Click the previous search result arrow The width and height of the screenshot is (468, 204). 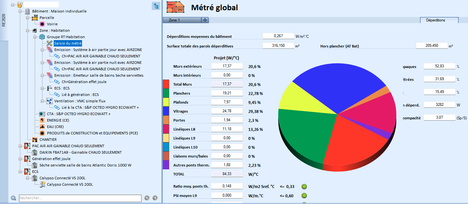[147, 198]
